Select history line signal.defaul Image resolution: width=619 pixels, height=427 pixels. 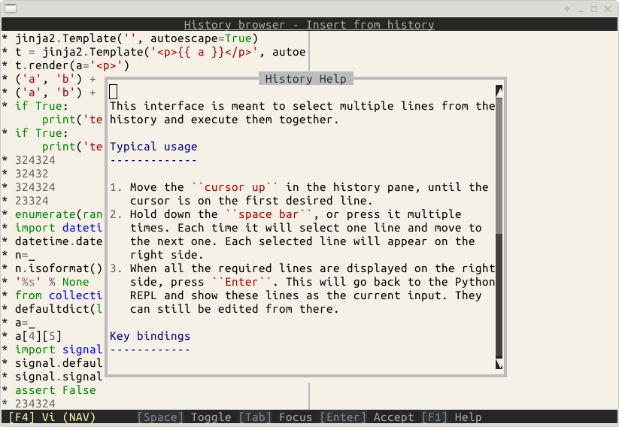coord(59,362)
